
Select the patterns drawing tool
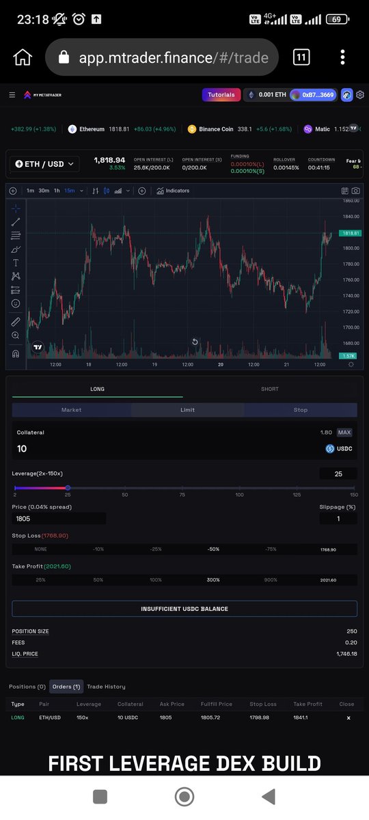point(16,276)
